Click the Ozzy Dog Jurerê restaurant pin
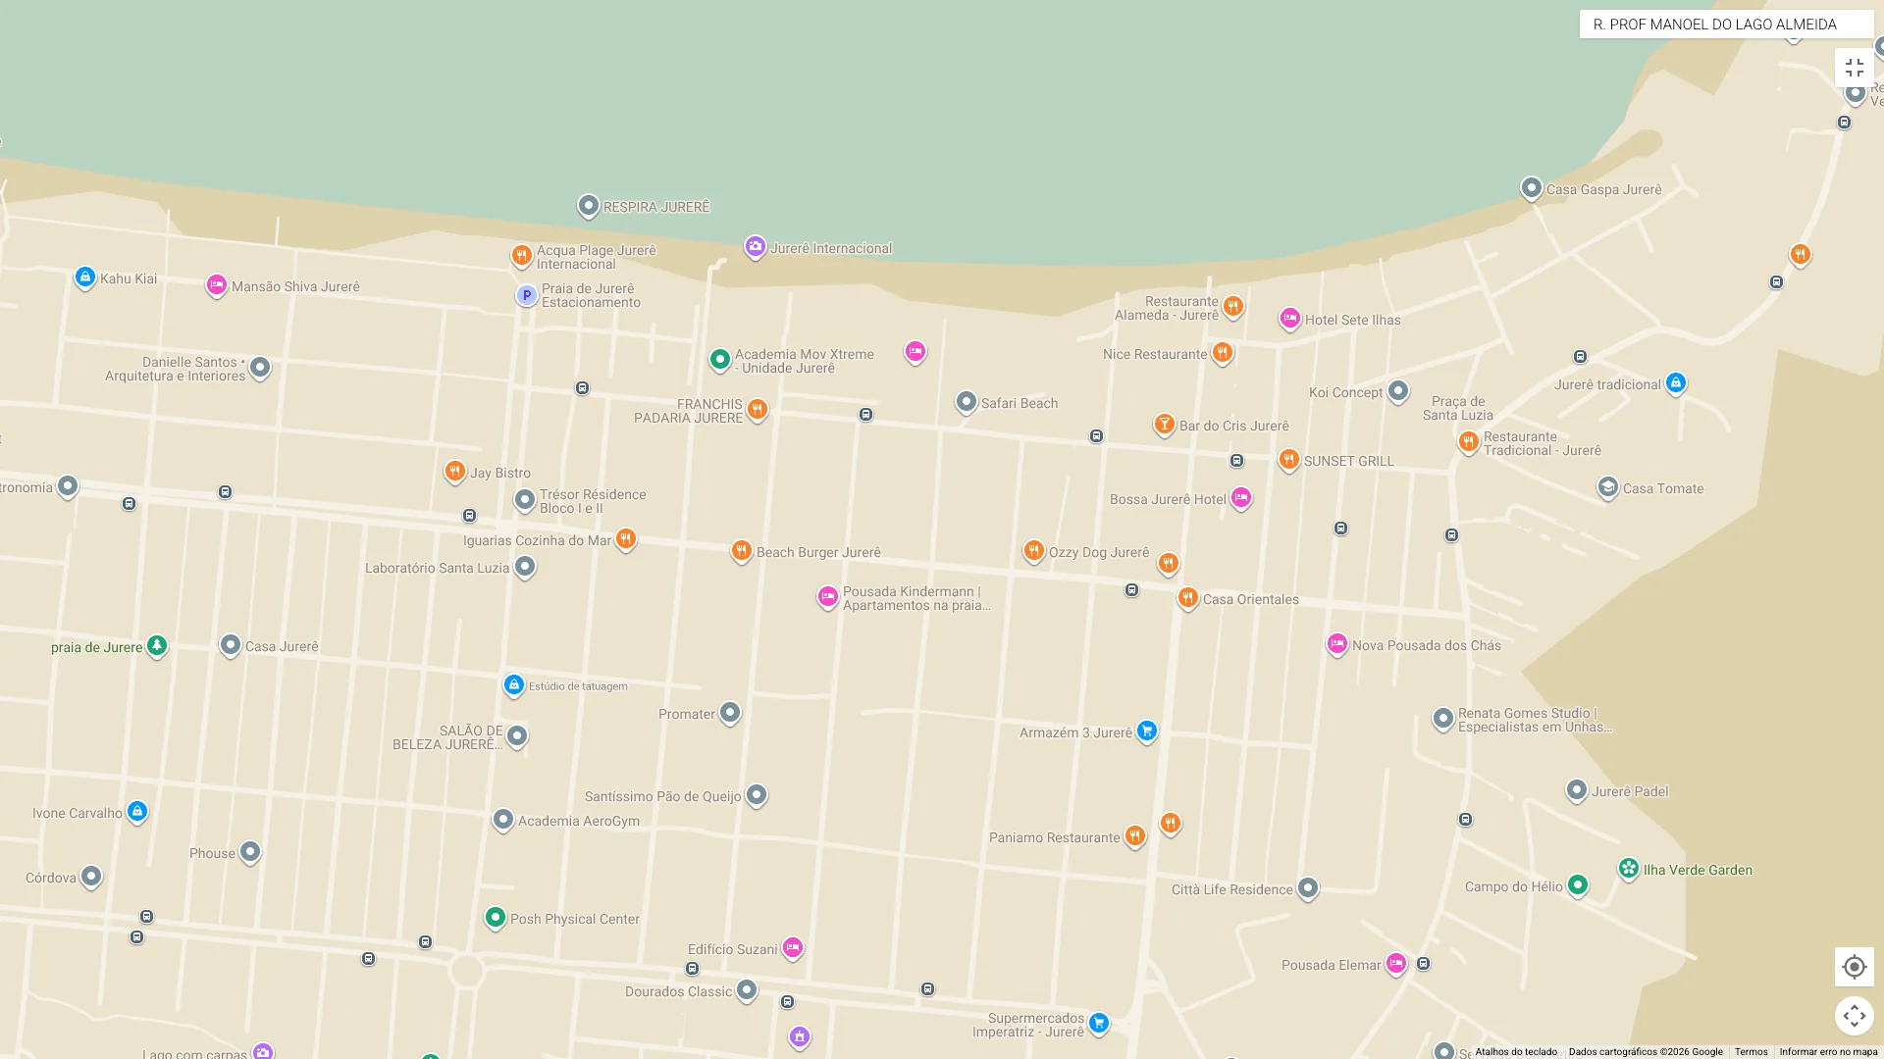1884x1059 pixels. click(1032, 550)
